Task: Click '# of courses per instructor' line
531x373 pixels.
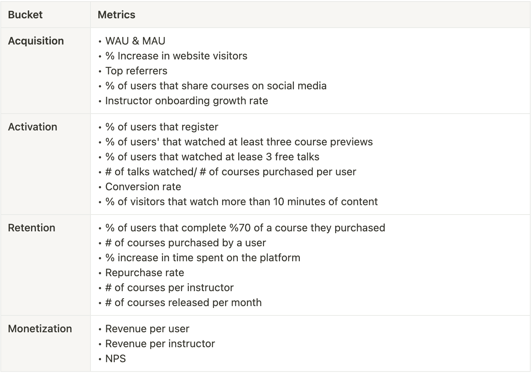Action: (x=169, y=288)
